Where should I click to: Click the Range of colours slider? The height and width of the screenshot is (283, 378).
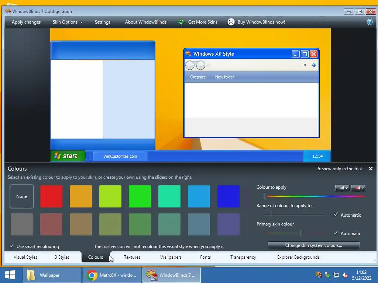click(294, 214)
